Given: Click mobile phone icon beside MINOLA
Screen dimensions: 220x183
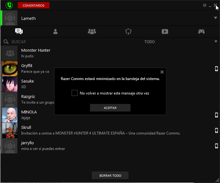Looking at the screenshot, I should (x=217, y=115).
